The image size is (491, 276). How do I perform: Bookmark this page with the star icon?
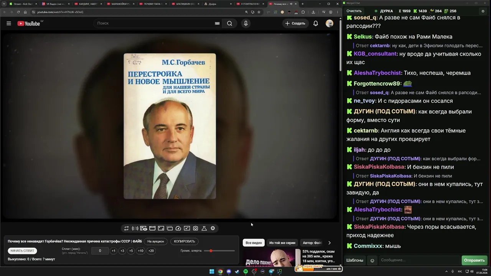[259, 12]
